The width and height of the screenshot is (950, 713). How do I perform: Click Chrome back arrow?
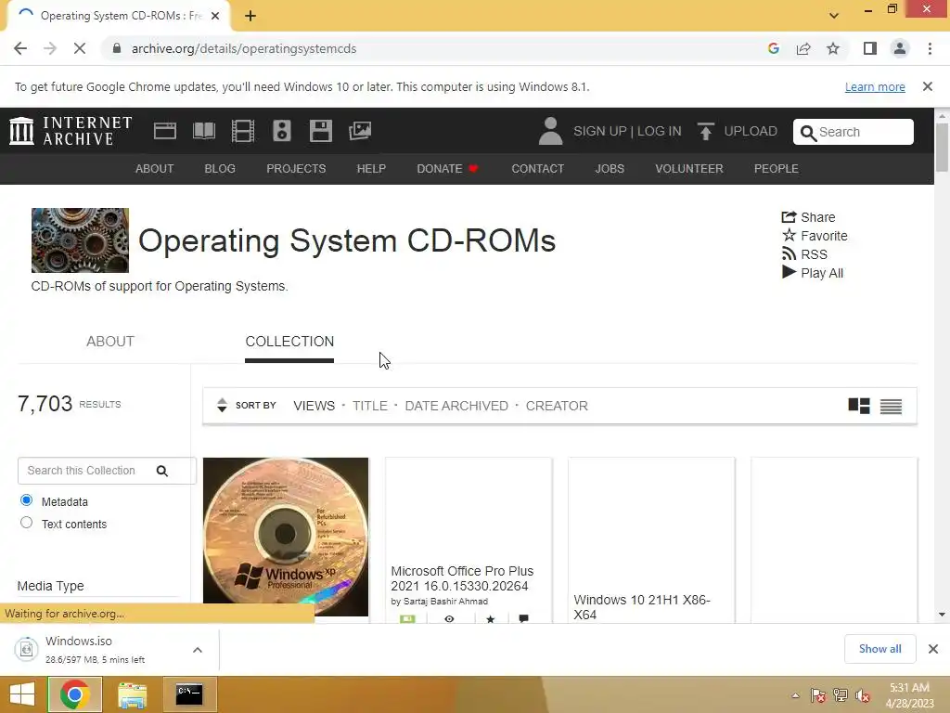click(20, 48)
